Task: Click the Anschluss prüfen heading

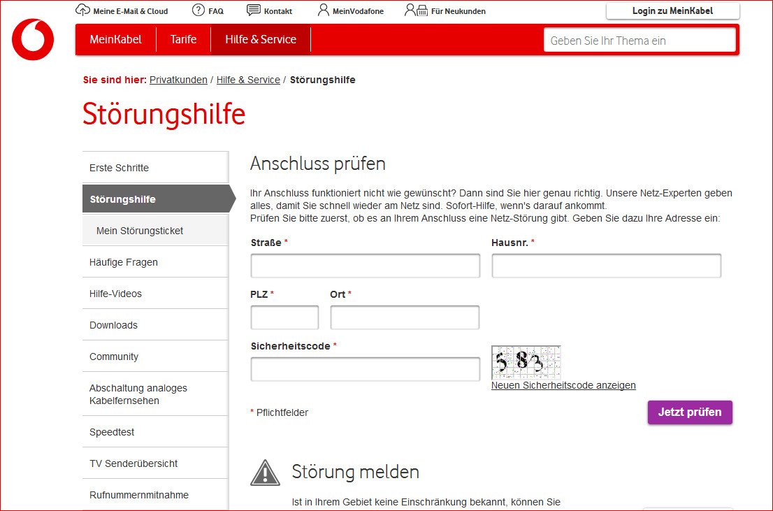Action: (318, 164)
